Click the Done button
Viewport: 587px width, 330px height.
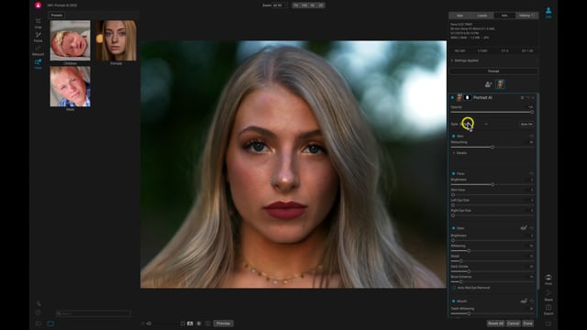[528, 324]
